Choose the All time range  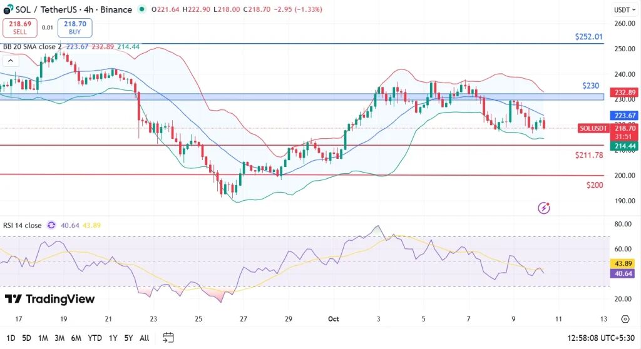click(x=144, y=338)
